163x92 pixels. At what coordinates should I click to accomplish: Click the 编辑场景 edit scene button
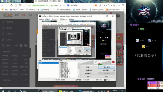pos(89,70)
